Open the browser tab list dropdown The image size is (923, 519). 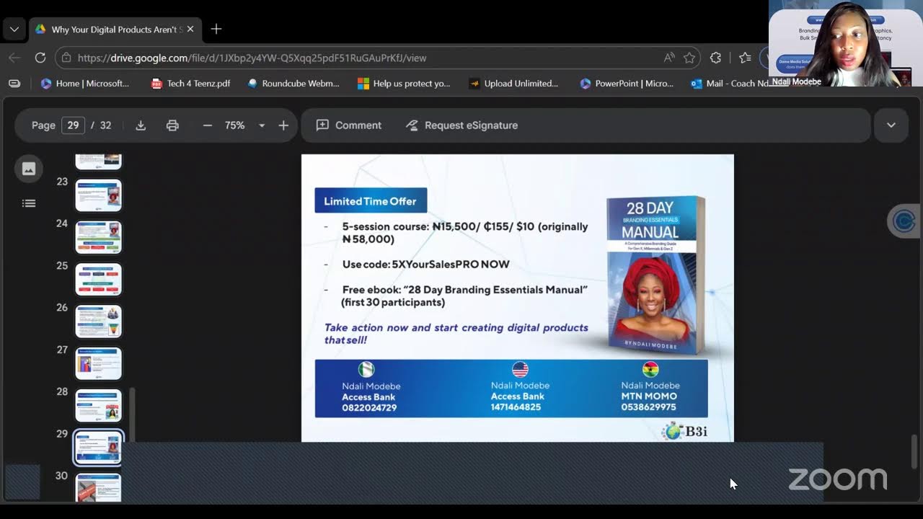(x=14, y=30)
